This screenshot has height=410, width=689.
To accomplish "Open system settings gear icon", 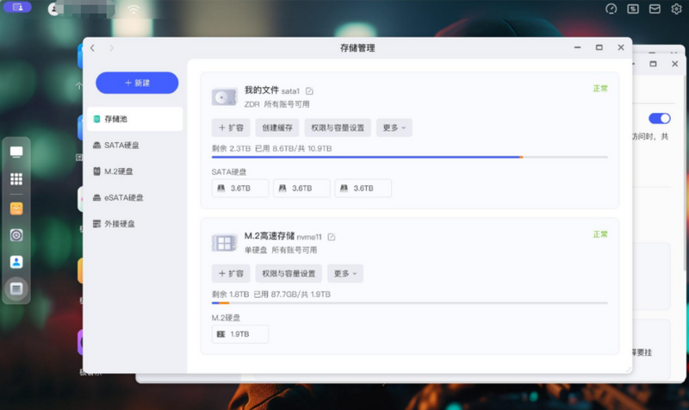I will [677, 9].
